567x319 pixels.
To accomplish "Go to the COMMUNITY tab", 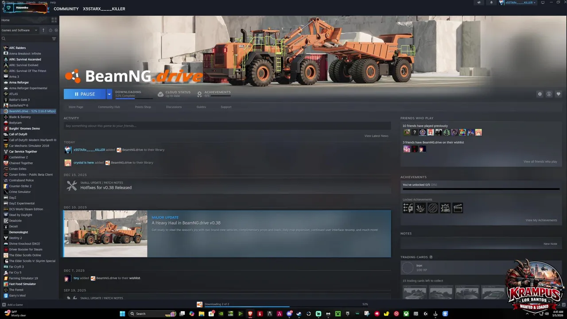I will tap(66, 9).
